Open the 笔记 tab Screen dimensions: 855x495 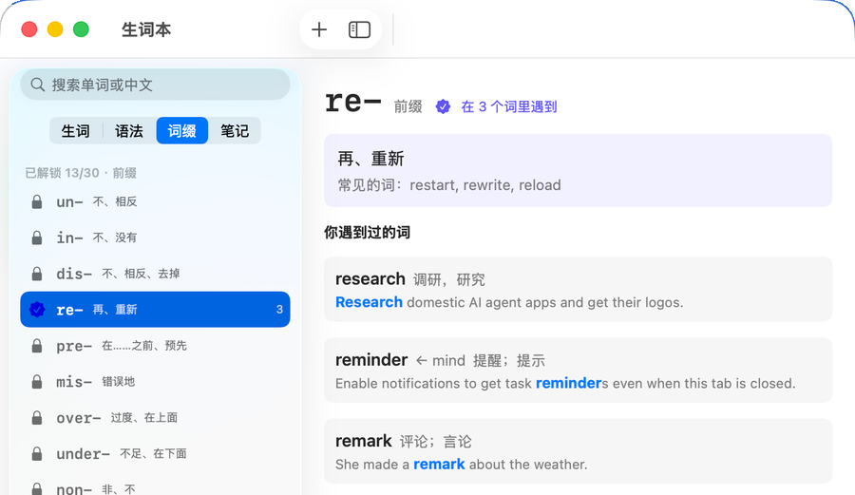(x=235, y=131)
